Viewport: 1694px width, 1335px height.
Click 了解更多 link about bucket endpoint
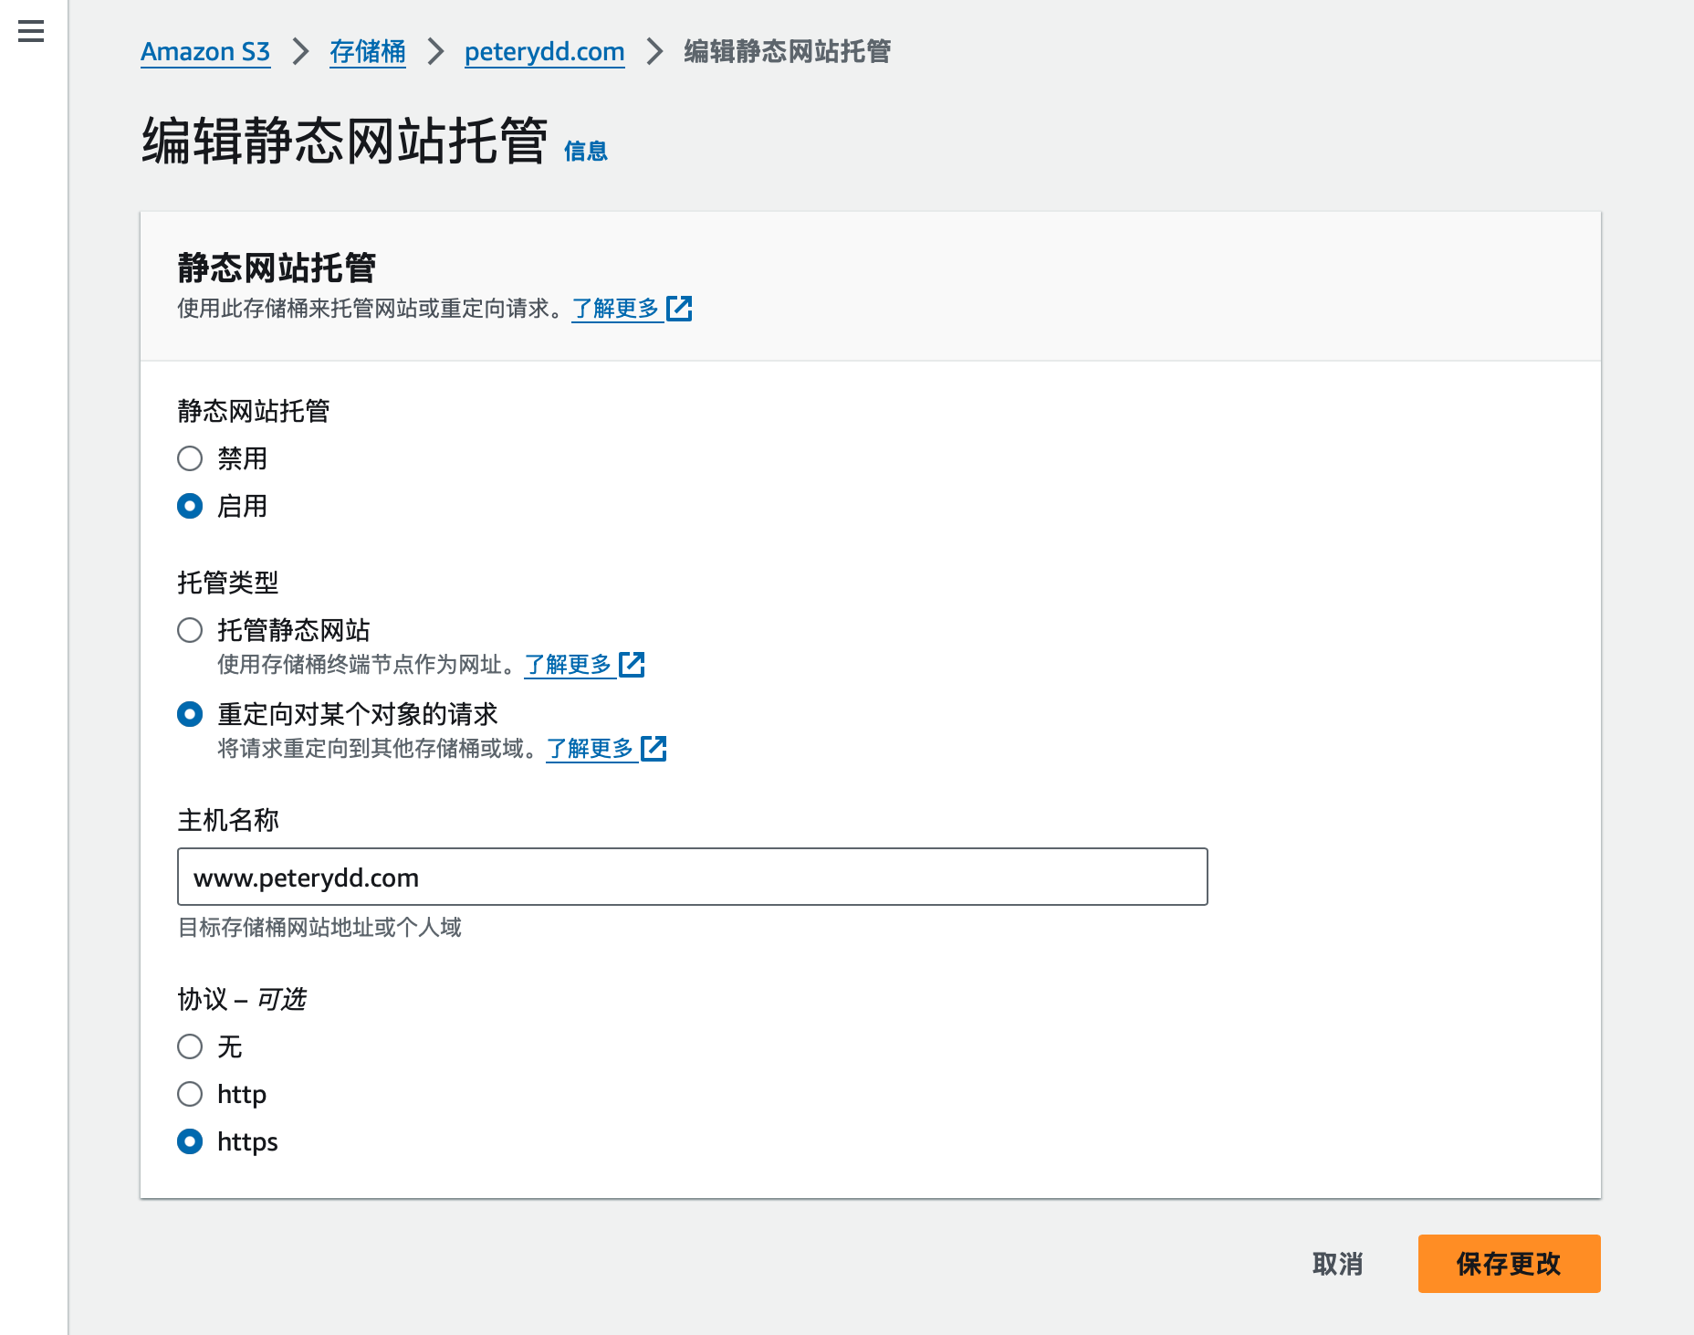pos(568,665)
